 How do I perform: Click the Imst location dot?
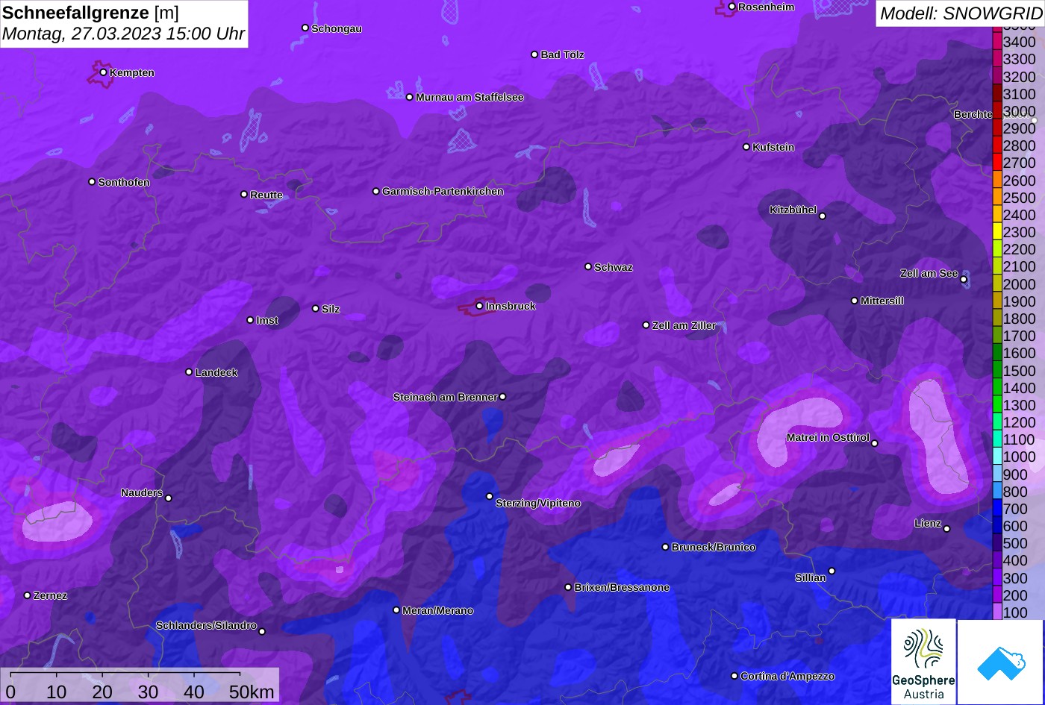click(x=250, y=320)
